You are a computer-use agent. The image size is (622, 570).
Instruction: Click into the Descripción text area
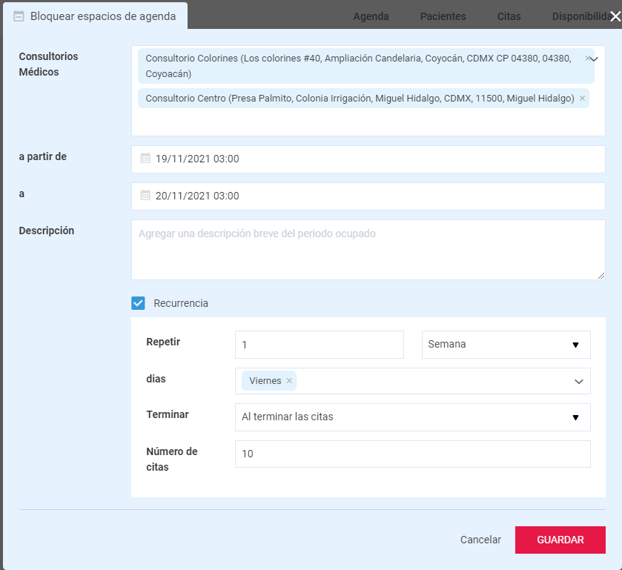(x=368, y=250)
